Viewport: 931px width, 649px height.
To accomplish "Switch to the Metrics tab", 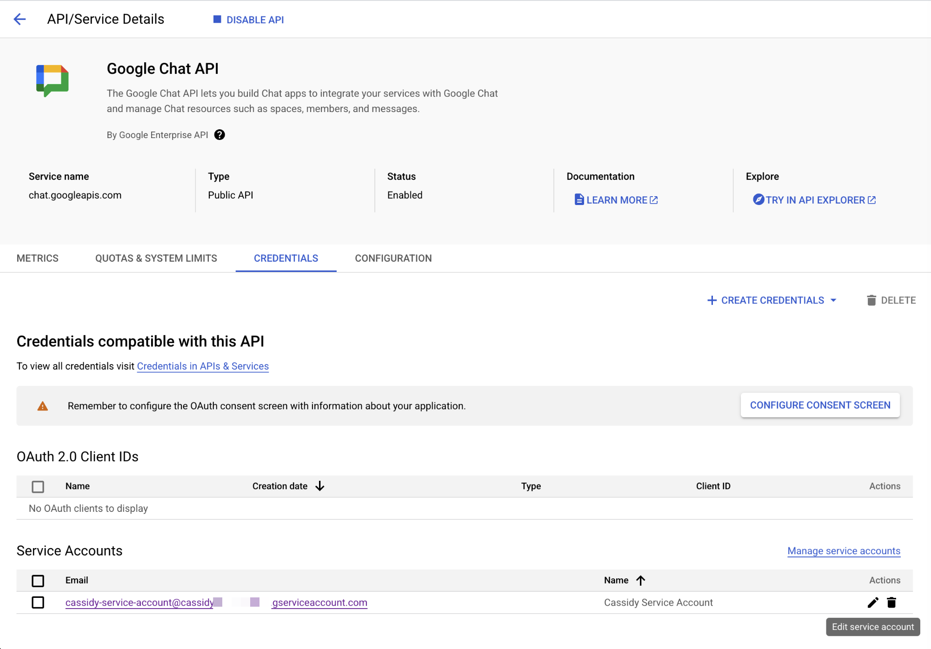I will (37, 258).
